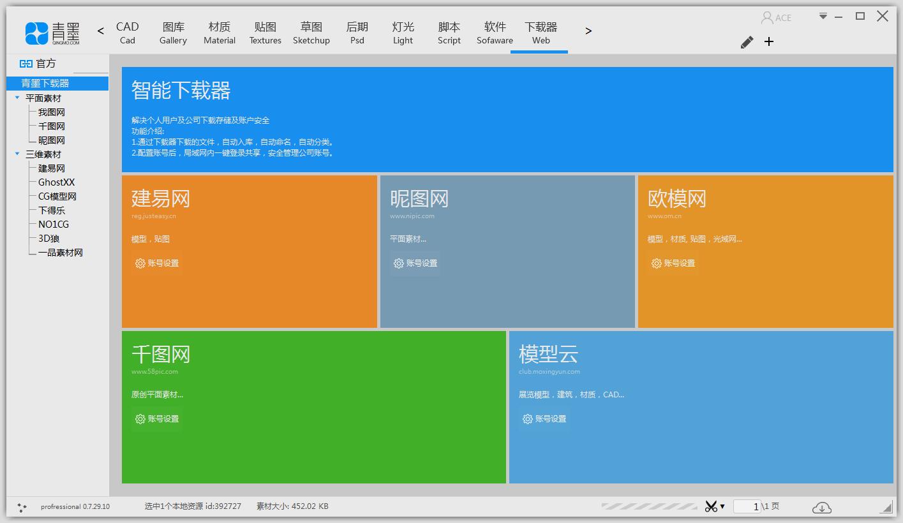Select NO1CG in the tree
The width and height of the screenshot is (903, 523).
[x=54, y=225]
